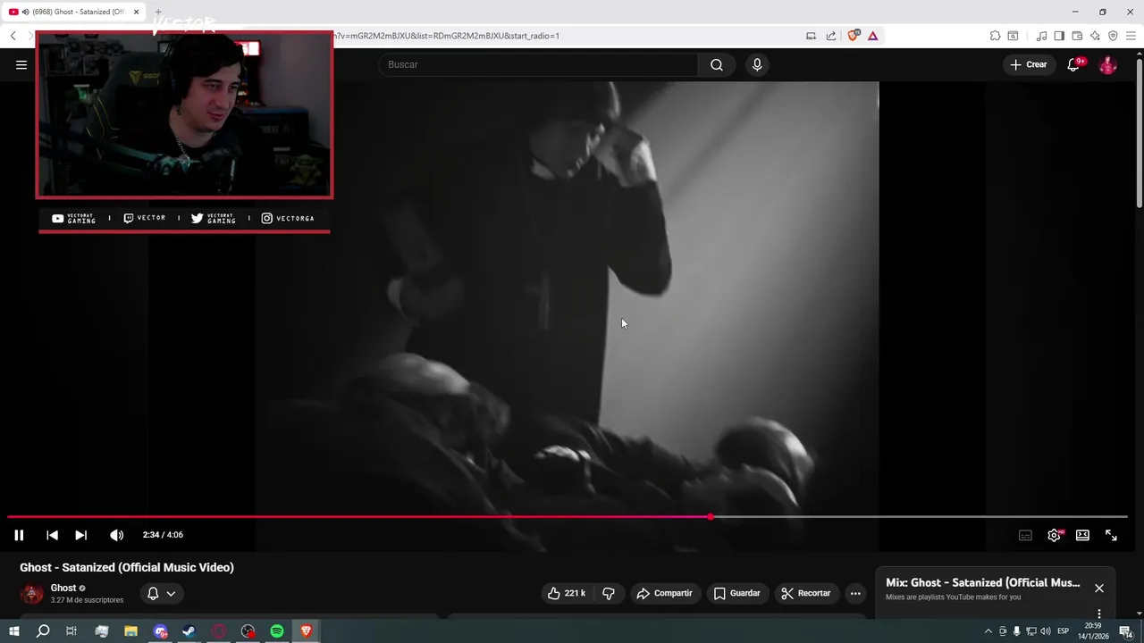Select the Ghost - Satanized browser tab
Viewport: 1144px width, 643px height.
(x=73, y=12)
